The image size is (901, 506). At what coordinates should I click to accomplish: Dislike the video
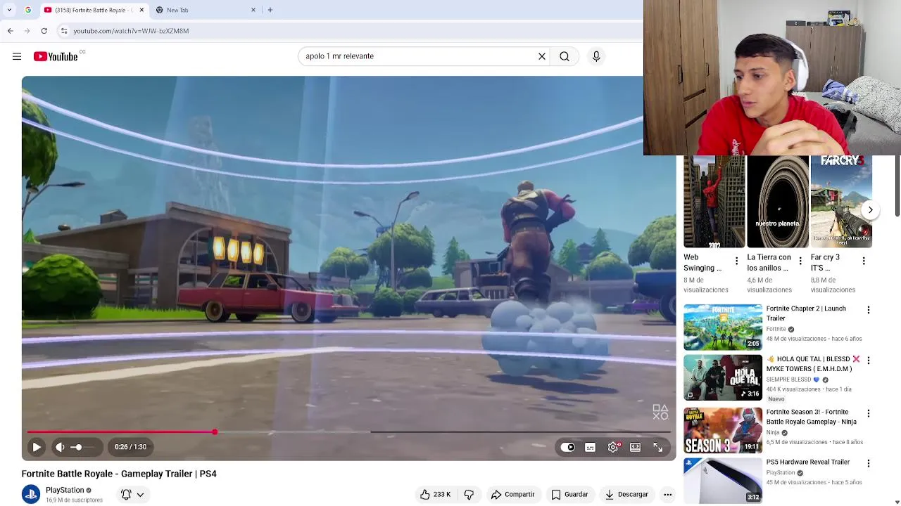click(469, 495)
